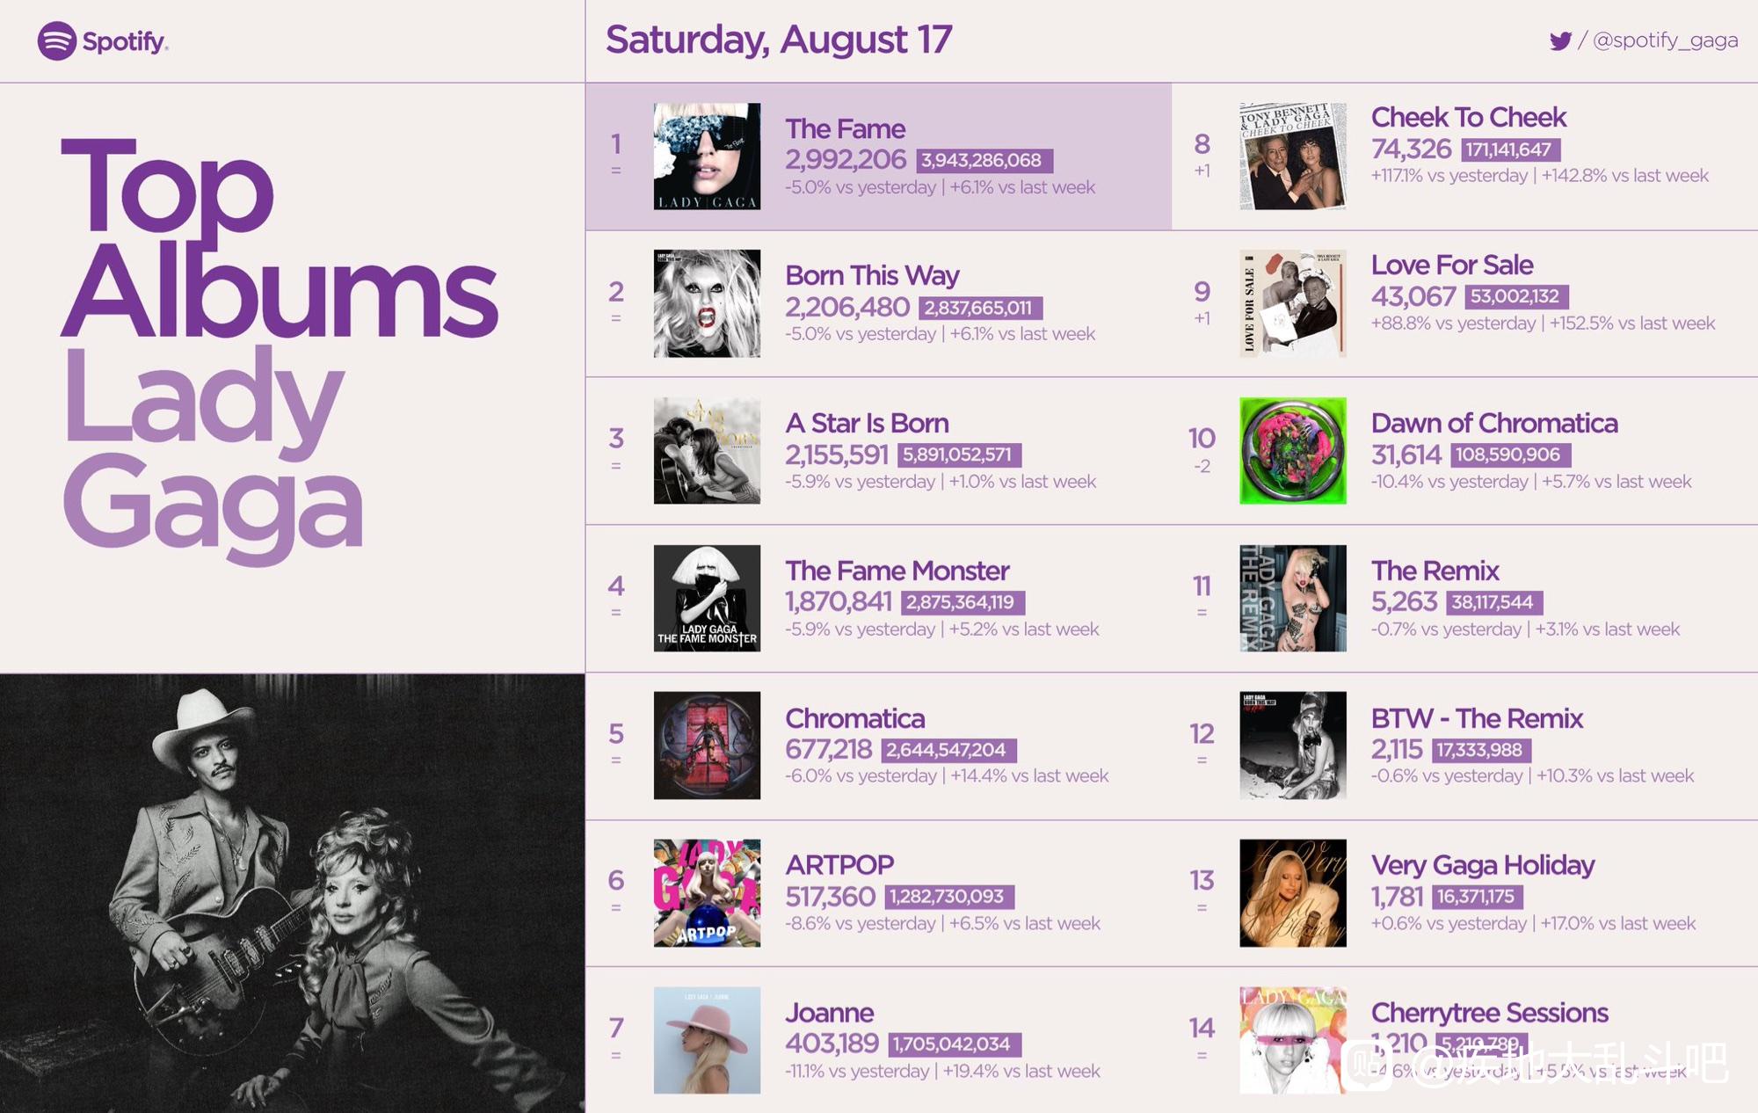Image resolution: width=1758 pixels, height=1113 pixels.
Task: Click the Twitter bird icon
Action: pos(1560,40)
